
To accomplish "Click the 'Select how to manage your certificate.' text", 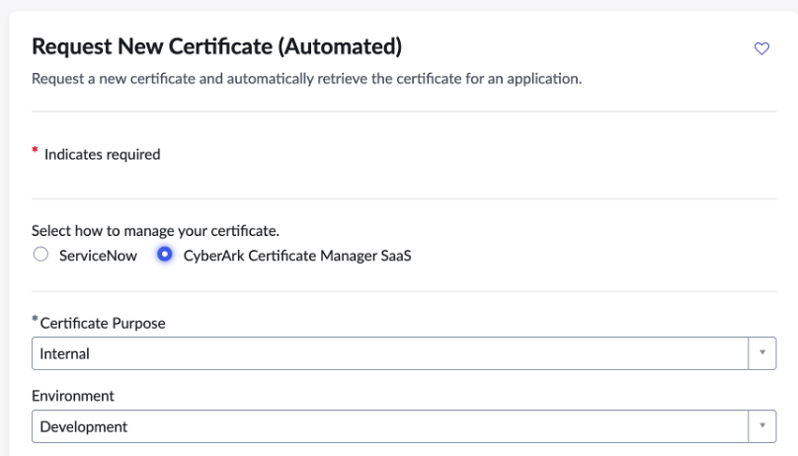I will [155, 230].
